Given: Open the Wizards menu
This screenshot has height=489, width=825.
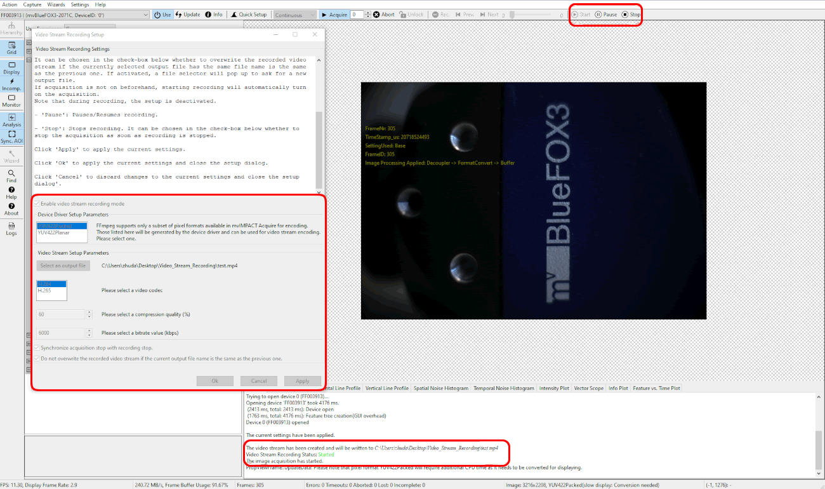Looking at the screenshot, I should 56,4.
